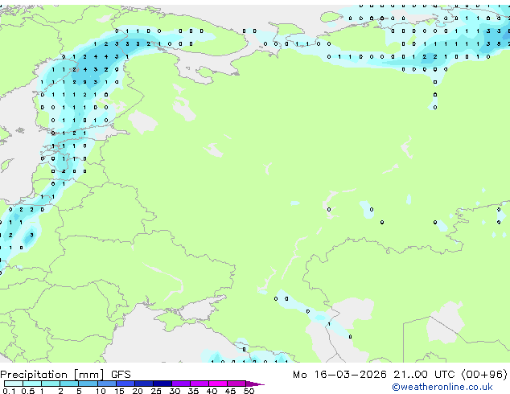This screenshot has height=394, width=510.
Task: Select the legend label '10'
Action: pos(101,391)
